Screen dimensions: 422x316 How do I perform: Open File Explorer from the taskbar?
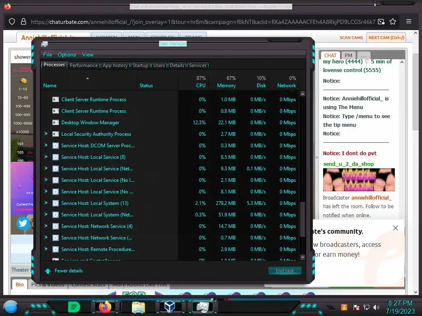pos(138,307)
